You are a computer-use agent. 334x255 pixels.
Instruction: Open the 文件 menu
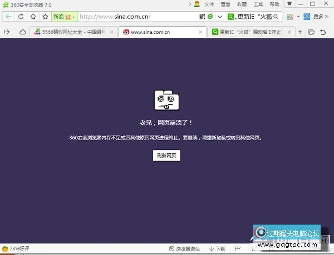pos(209,4)
